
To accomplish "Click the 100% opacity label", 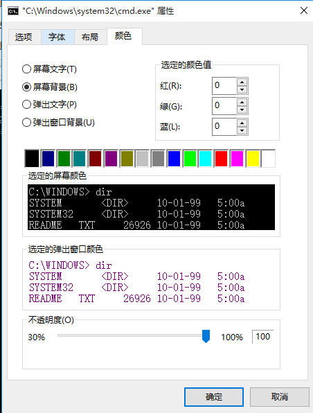I will [232, 337].
